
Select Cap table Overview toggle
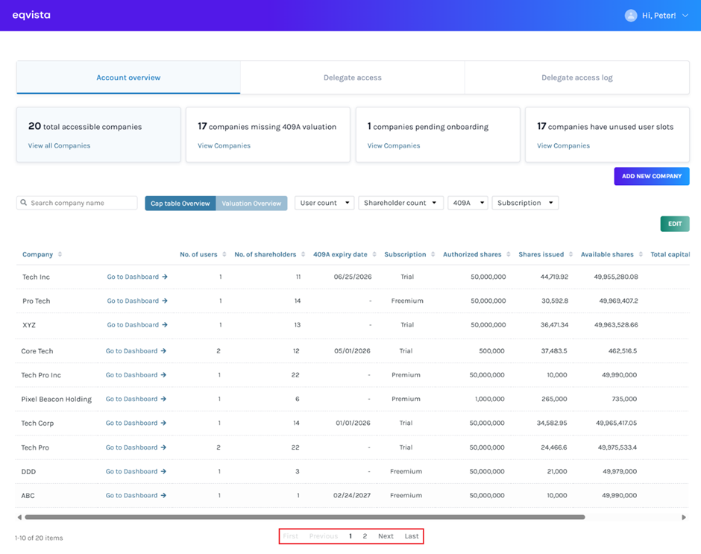pyautogui.click(x=180, y=203)
